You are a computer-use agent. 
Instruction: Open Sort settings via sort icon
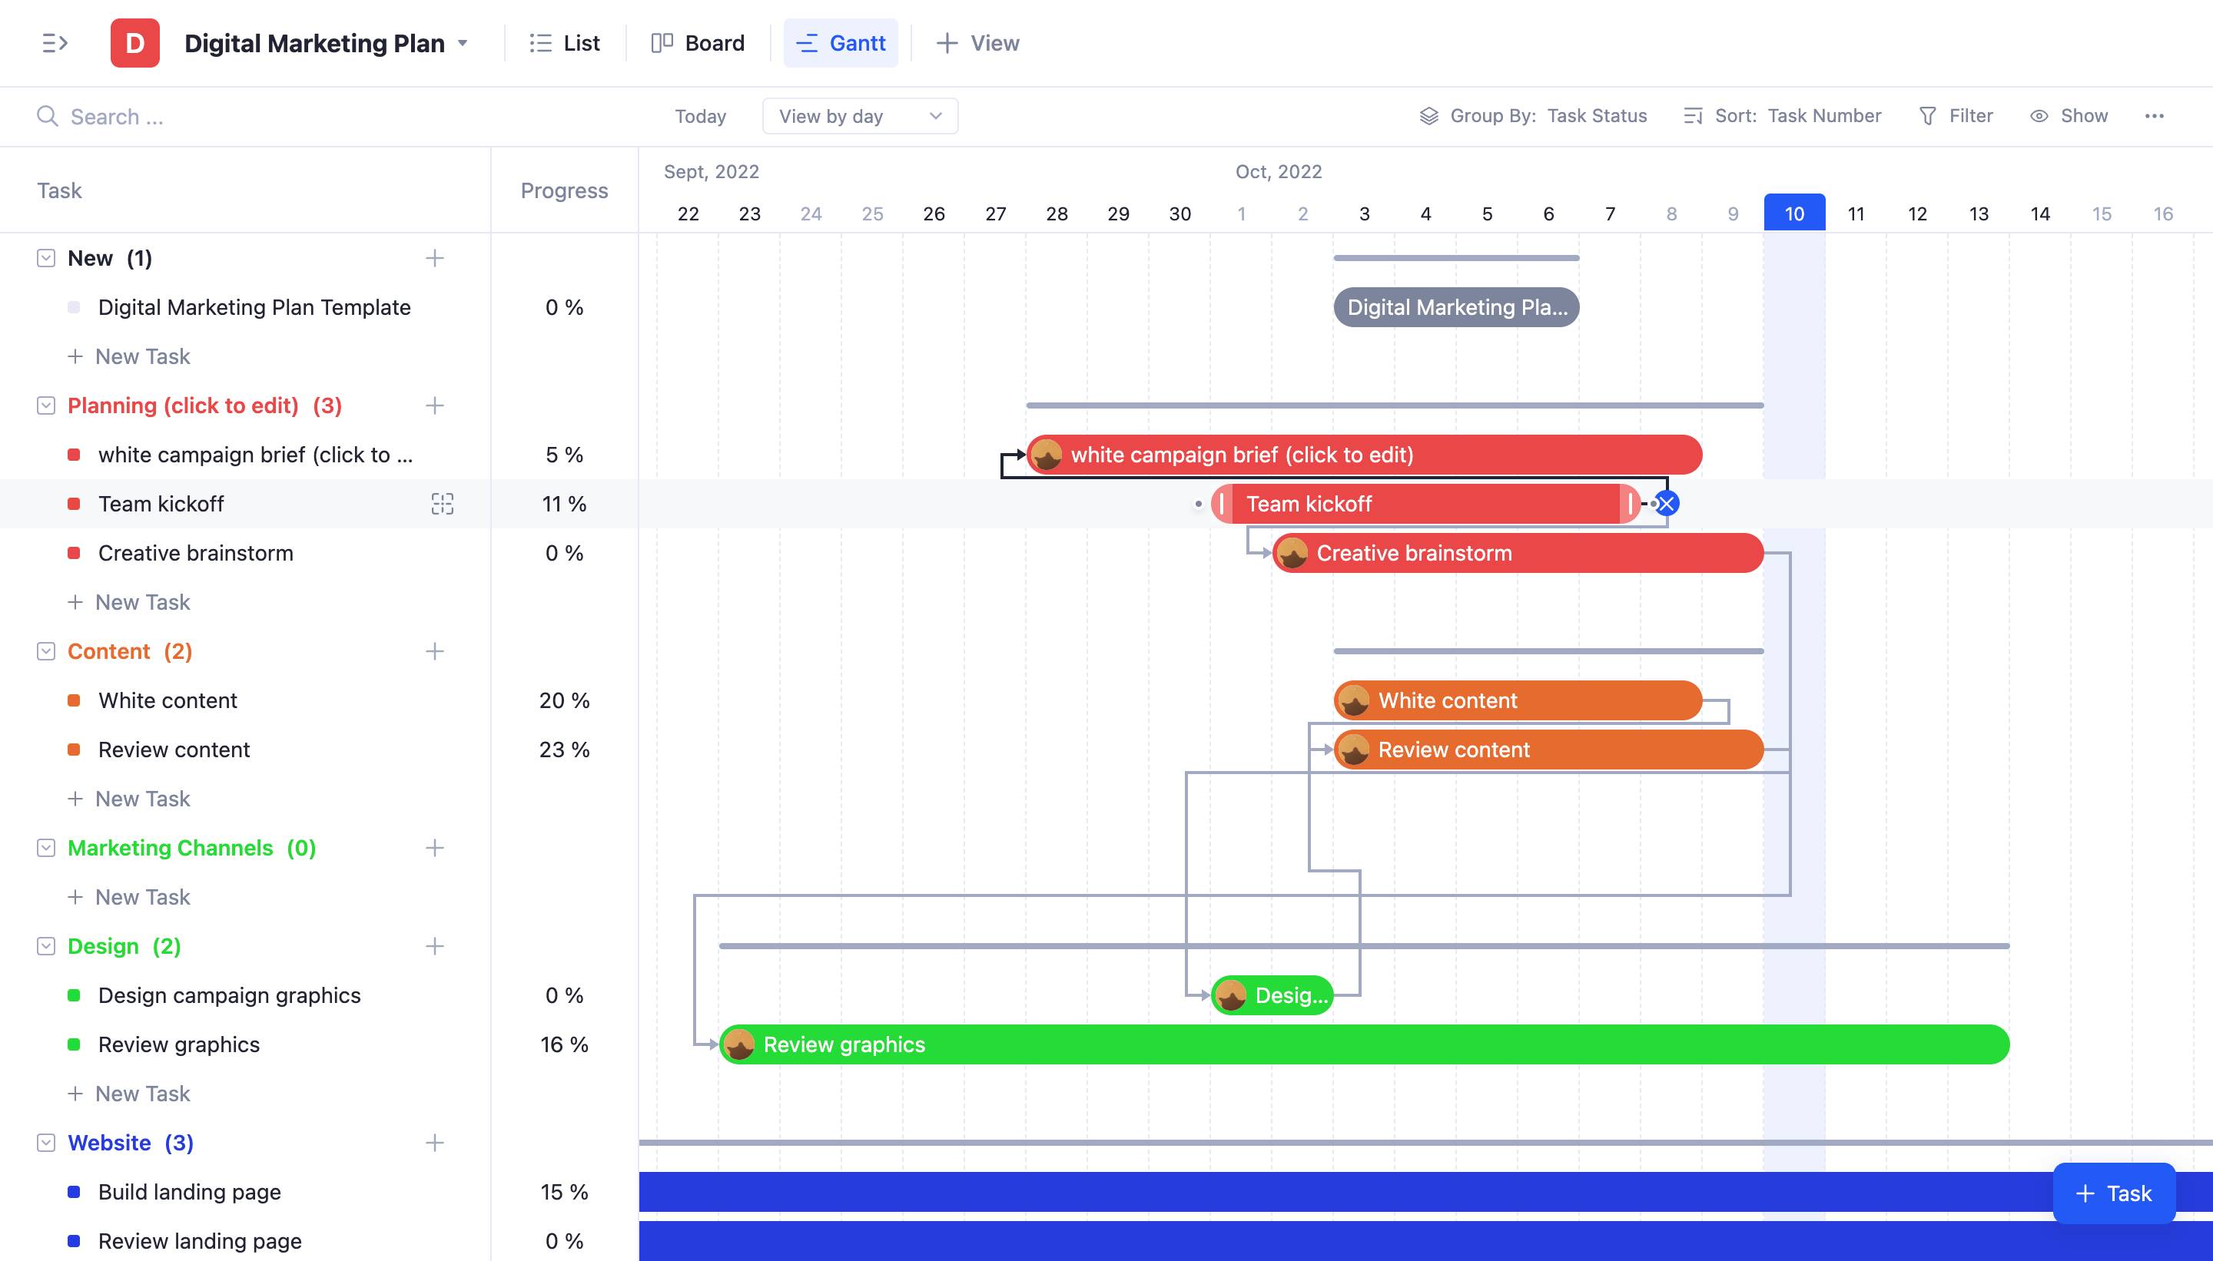(1692, 115)
